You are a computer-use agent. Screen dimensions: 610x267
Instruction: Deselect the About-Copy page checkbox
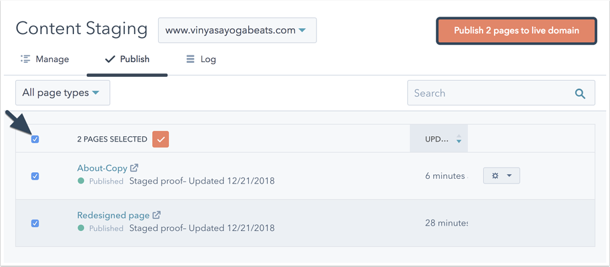click(x=35, y=176)
